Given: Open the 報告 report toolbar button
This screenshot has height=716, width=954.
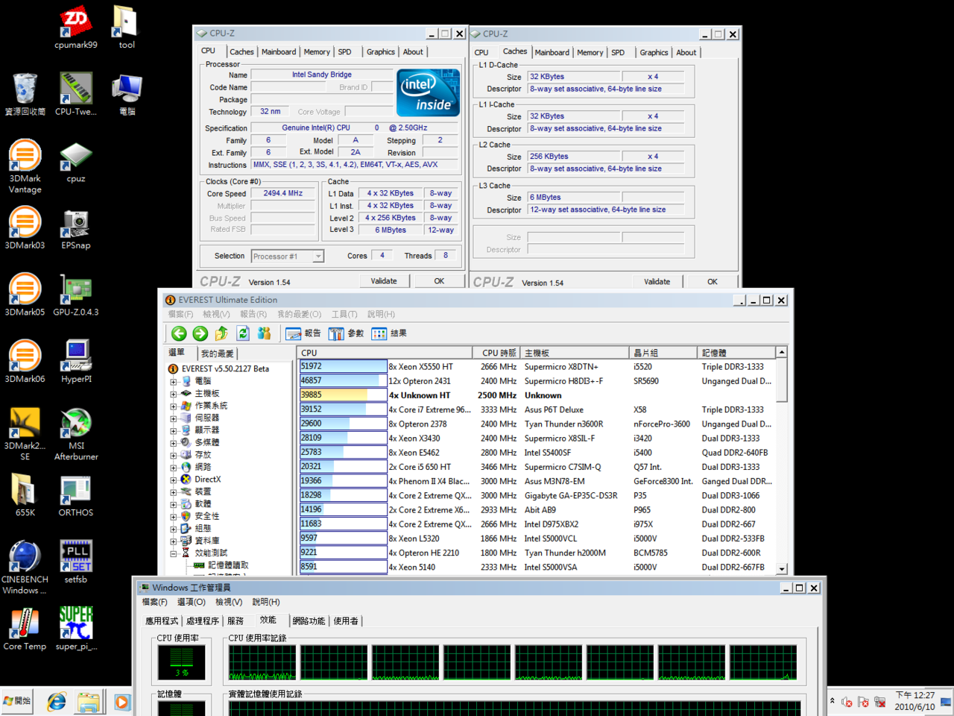Looking at the screenshot, I should point(303,333).
